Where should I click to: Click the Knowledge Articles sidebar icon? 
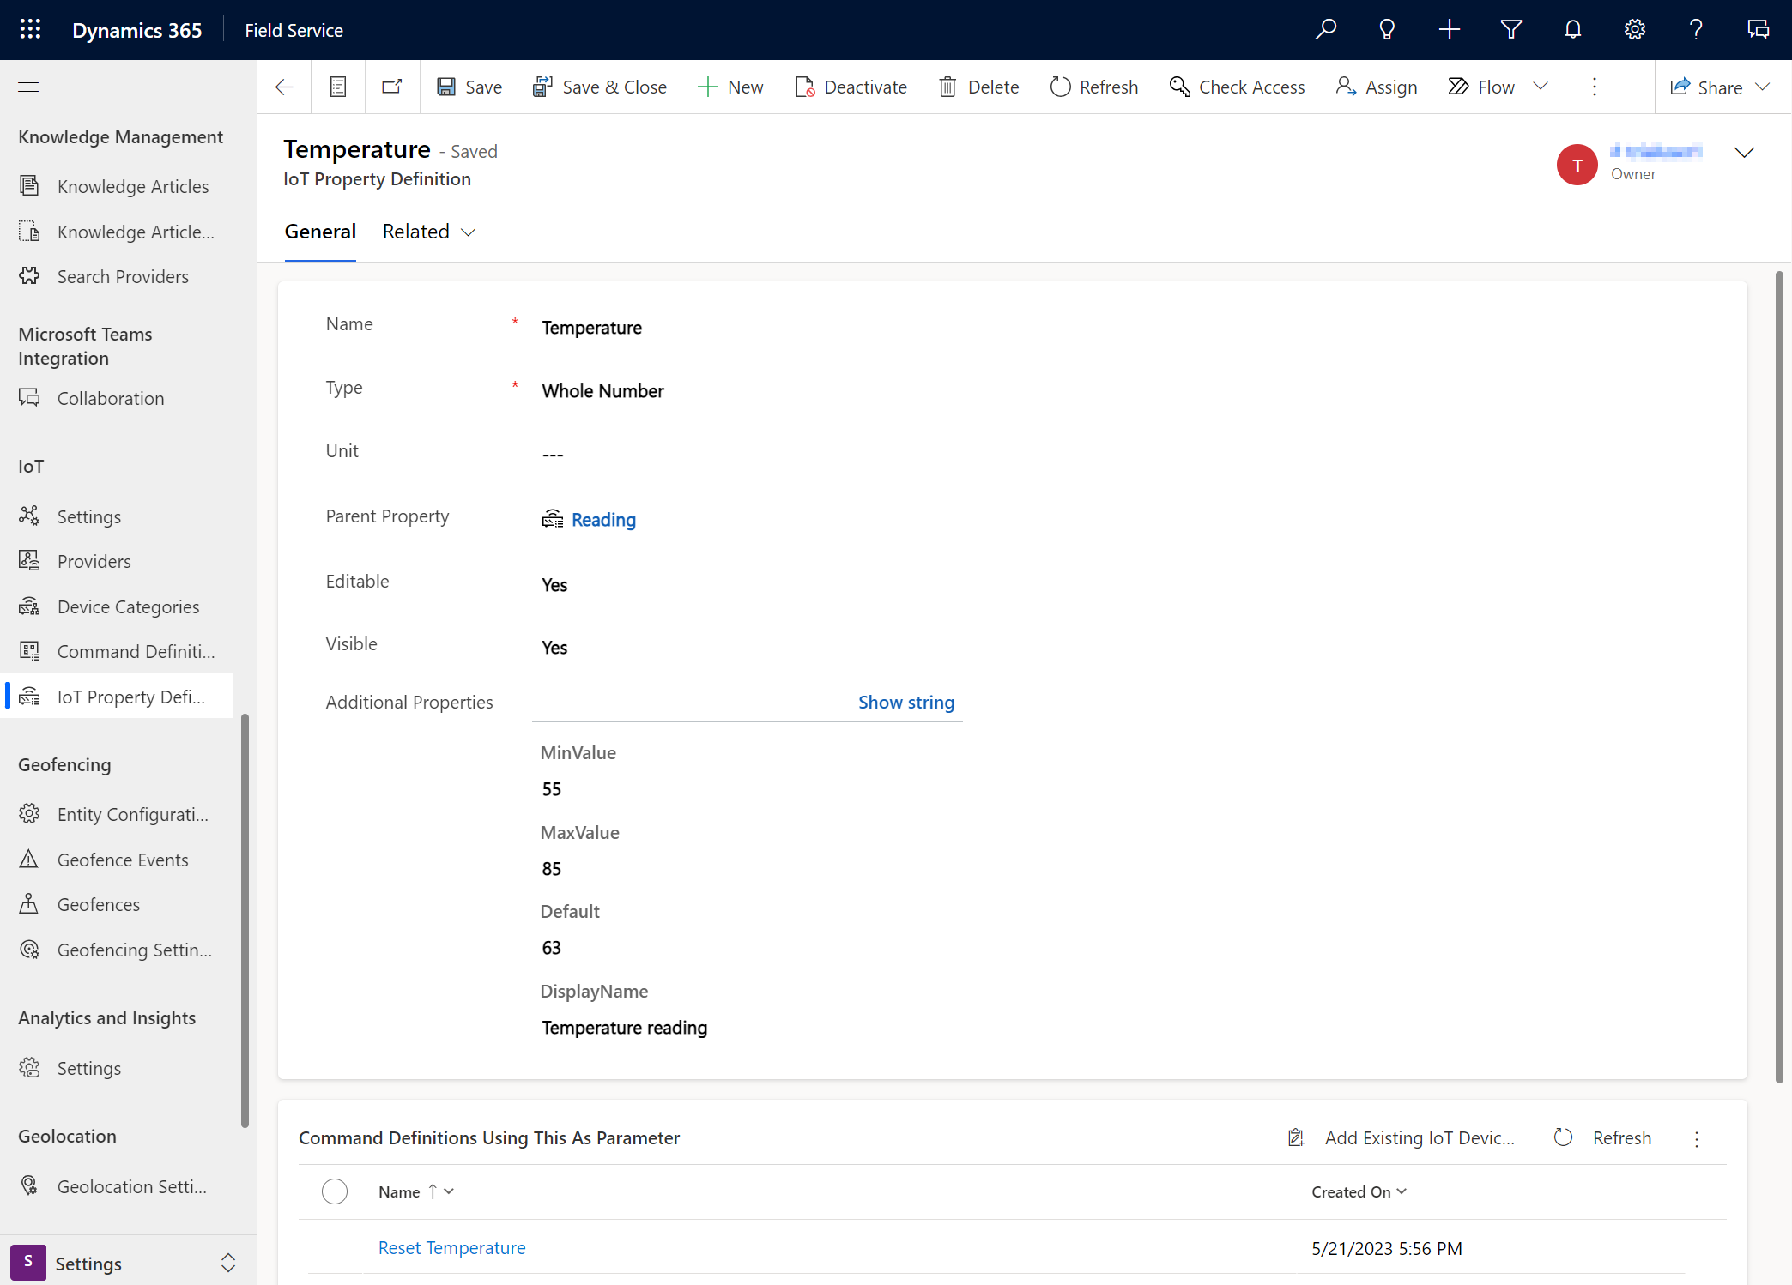tap(29, 185)
